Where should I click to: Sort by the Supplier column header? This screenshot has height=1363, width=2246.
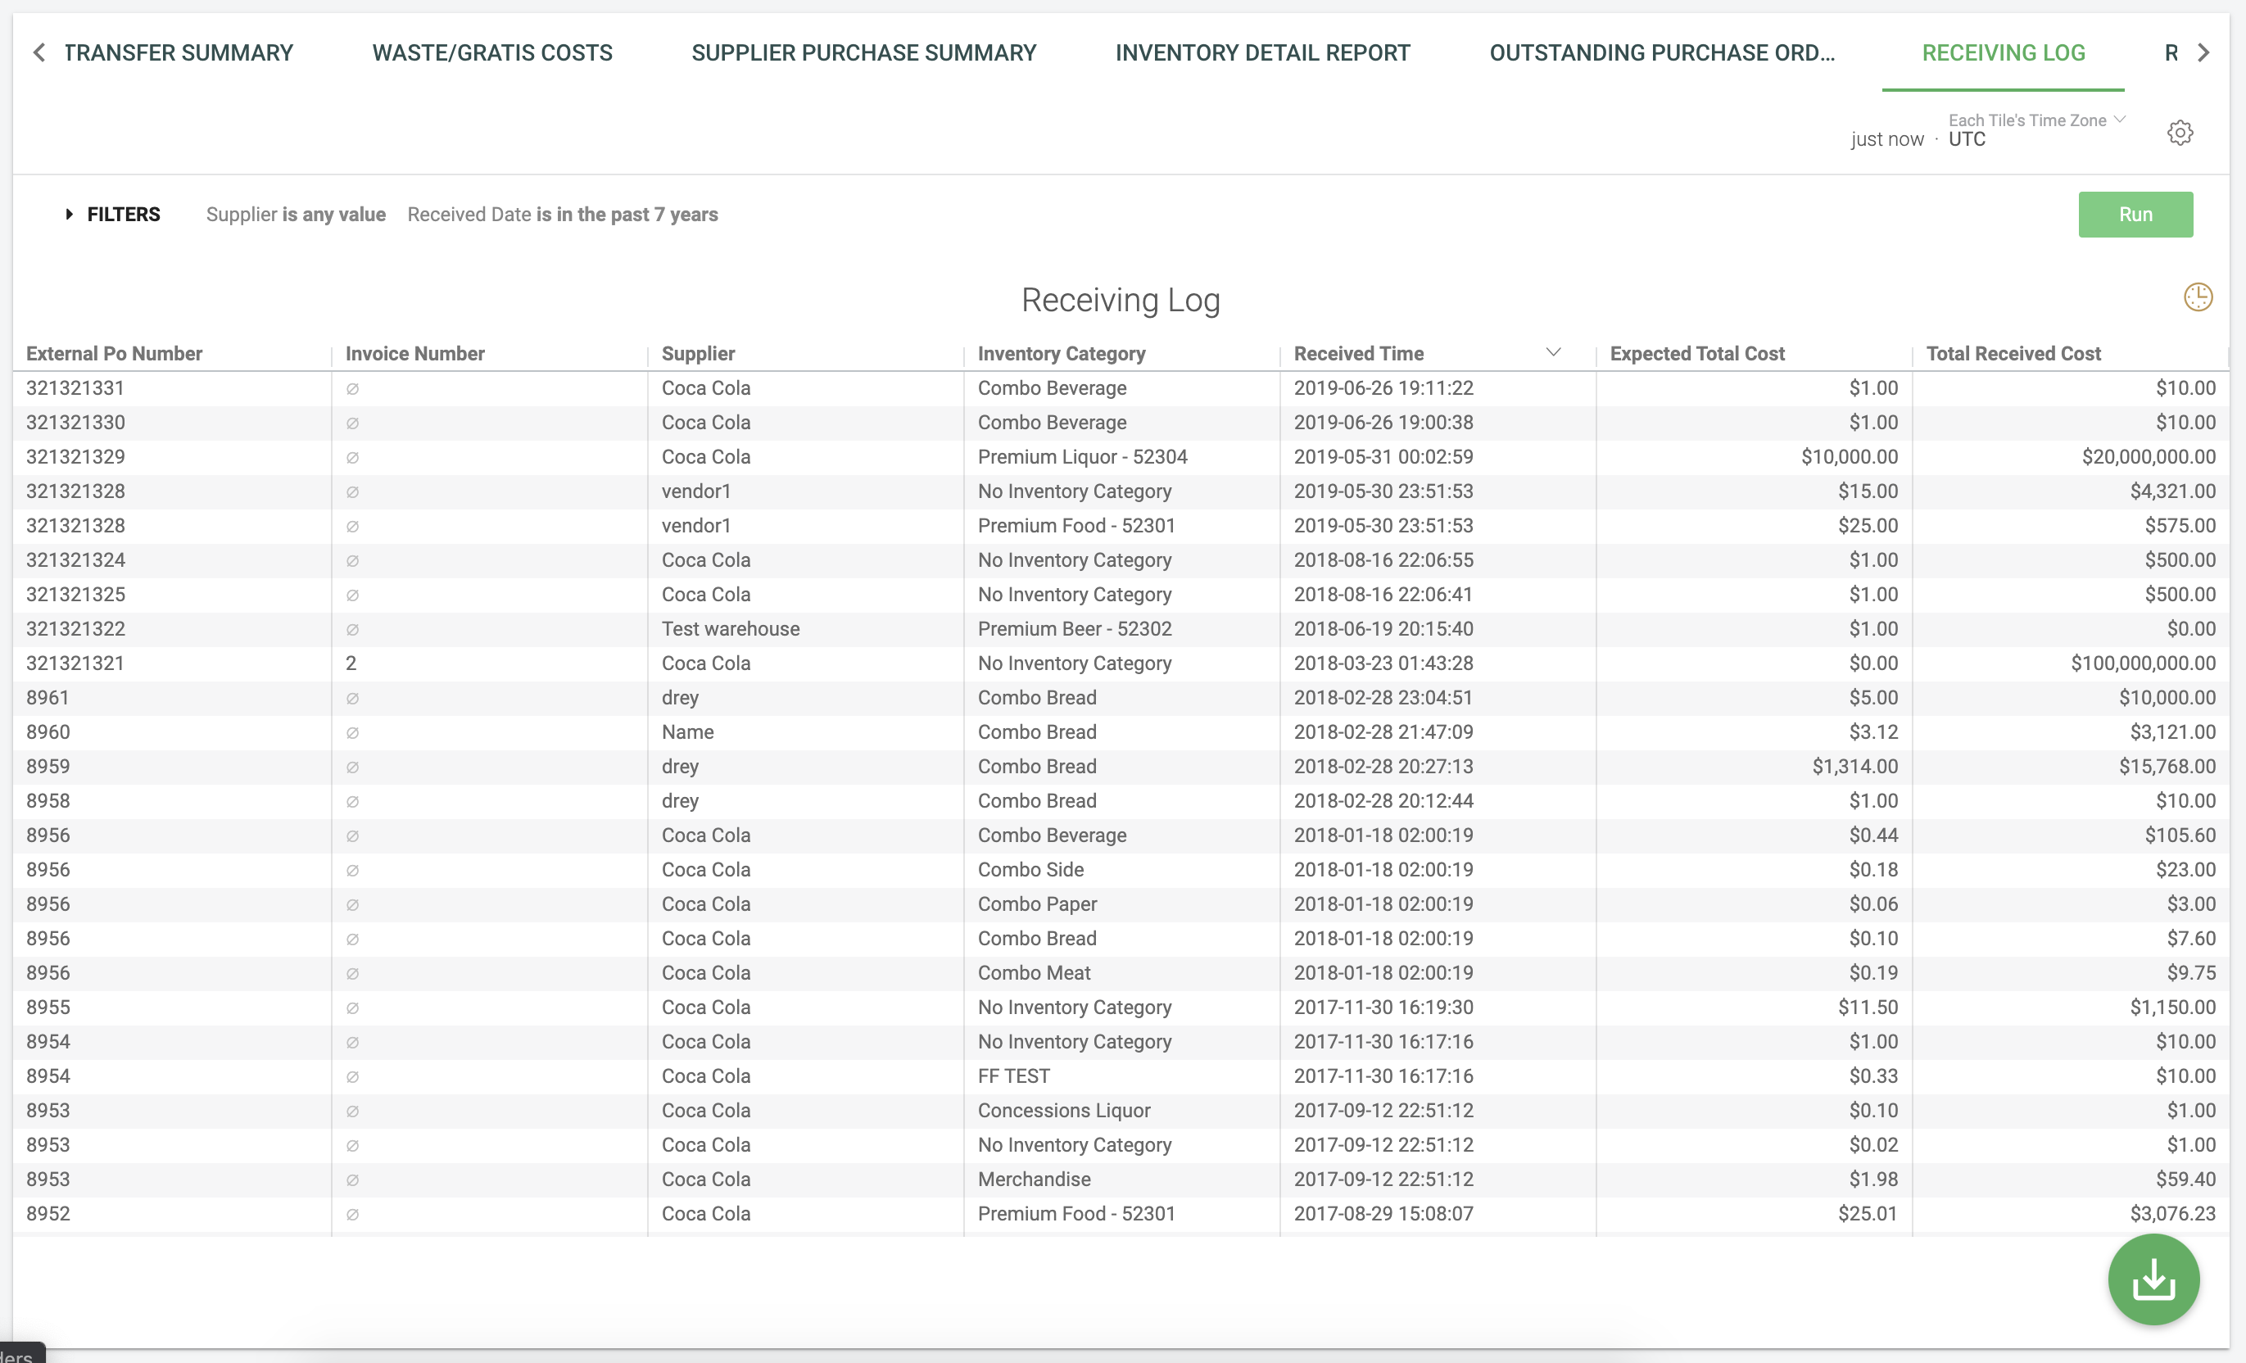point(697,354)
